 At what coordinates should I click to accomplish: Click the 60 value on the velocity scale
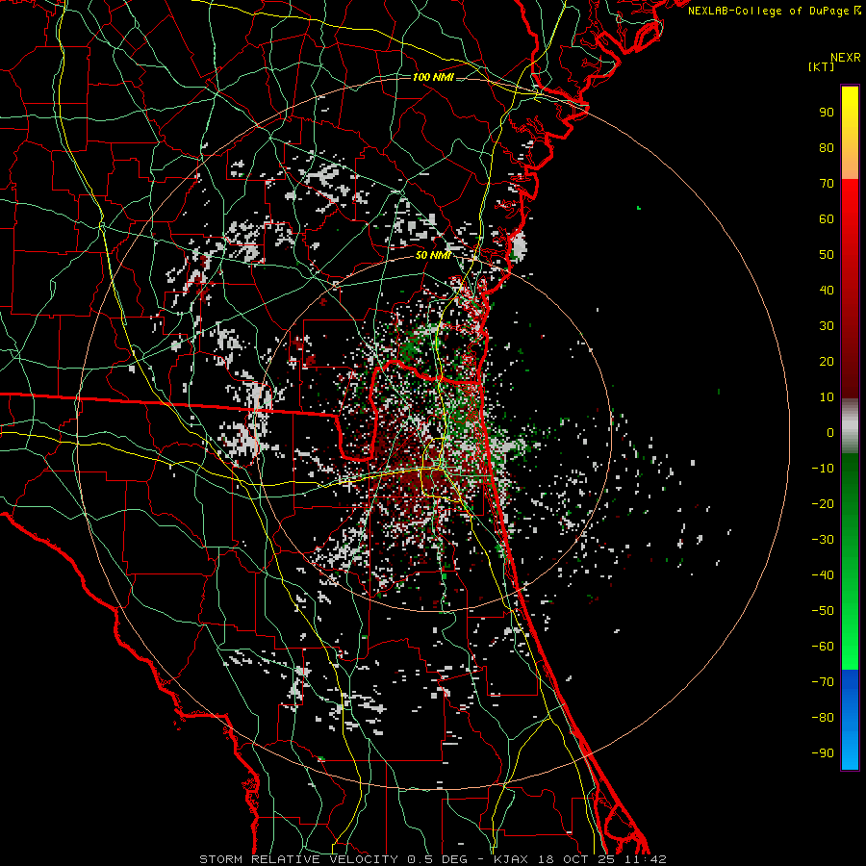[x=827, y=219]
